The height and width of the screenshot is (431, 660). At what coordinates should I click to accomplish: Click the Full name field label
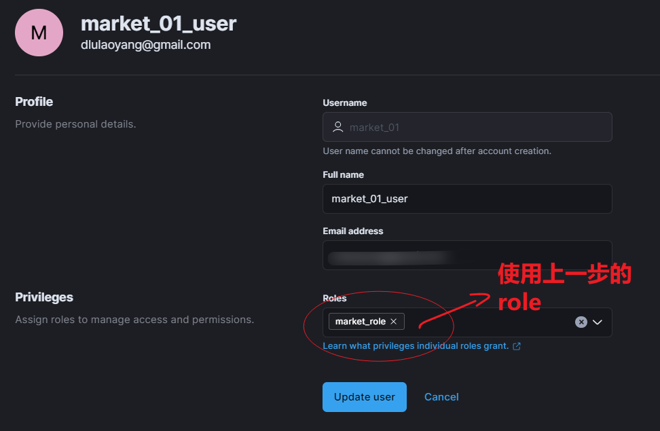coord(343,174)
